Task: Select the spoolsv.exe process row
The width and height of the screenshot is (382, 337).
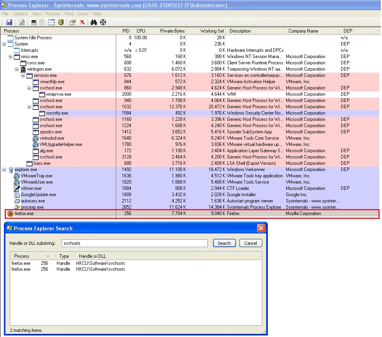Action: pyautogui.click(x=190, y=132)
